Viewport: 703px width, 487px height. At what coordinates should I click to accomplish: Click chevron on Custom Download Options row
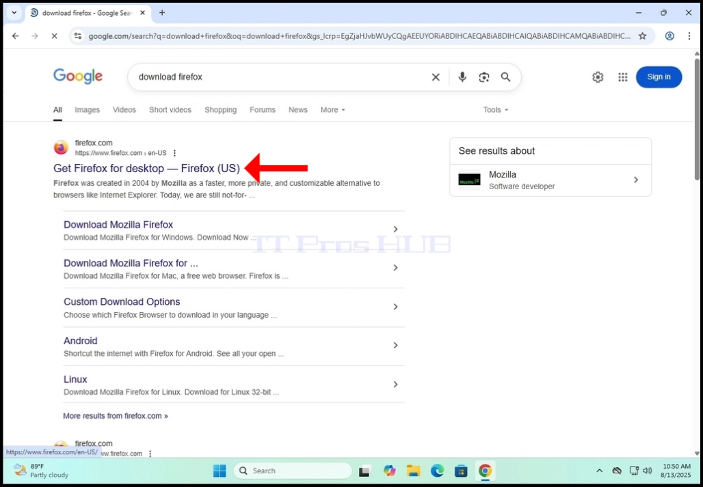(x=395, y=307)
